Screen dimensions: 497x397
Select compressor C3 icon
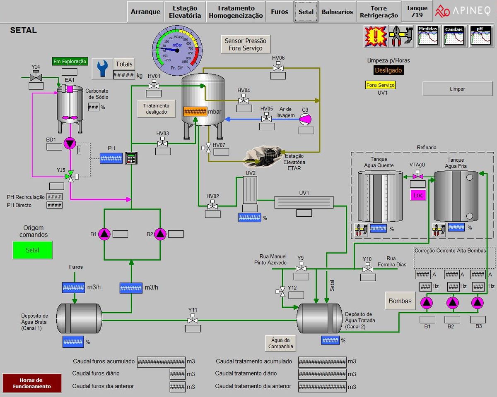(306, 119)
